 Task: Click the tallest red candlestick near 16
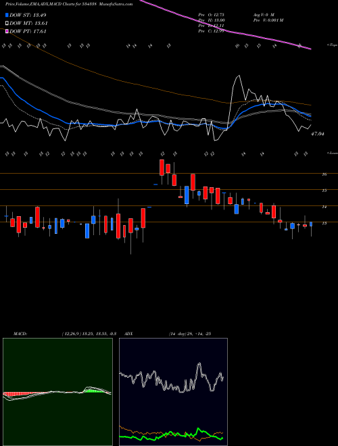click(x=162, y=168)
